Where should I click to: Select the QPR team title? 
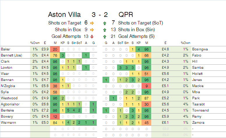(x=126, y=15)
